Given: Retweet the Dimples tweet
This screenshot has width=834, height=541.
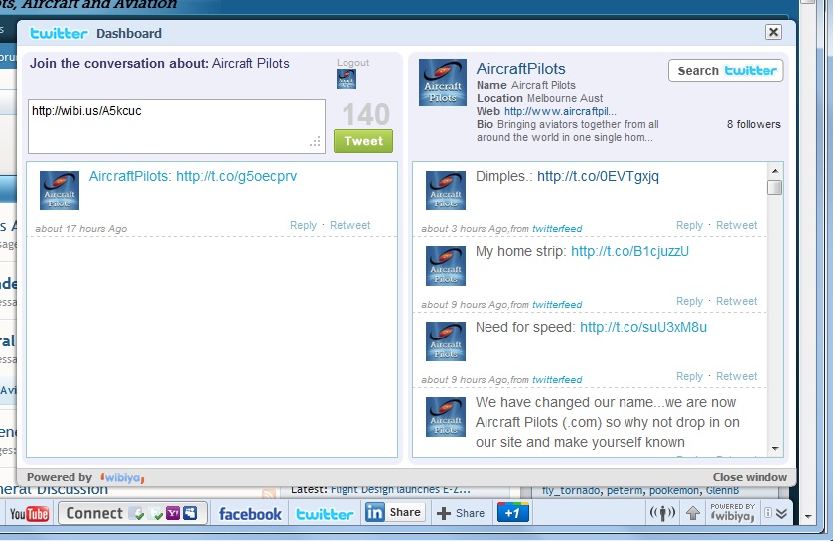Looking at the screenshot, I should (736, 225).
